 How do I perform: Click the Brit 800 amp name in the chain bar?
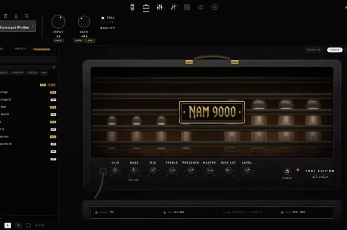179,212
